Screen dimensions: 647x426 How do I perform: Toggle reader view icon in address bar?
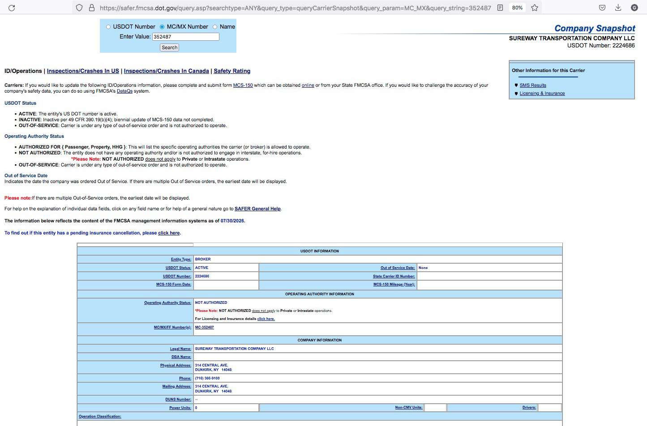500,8
